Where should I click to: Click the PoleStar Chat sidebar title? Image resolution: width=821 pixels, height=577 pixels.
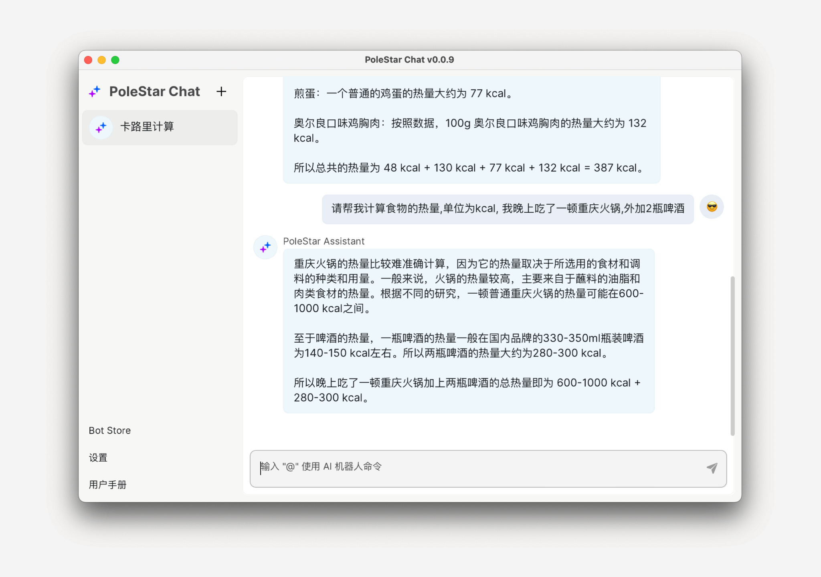pyautogui.click(x=154, y=92)
